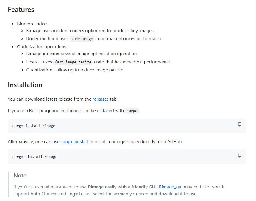This screenshot has width=256, height=201.
Task: Copy the 'cargo binstall rimage' command
Action: click(x=239, y=156)
